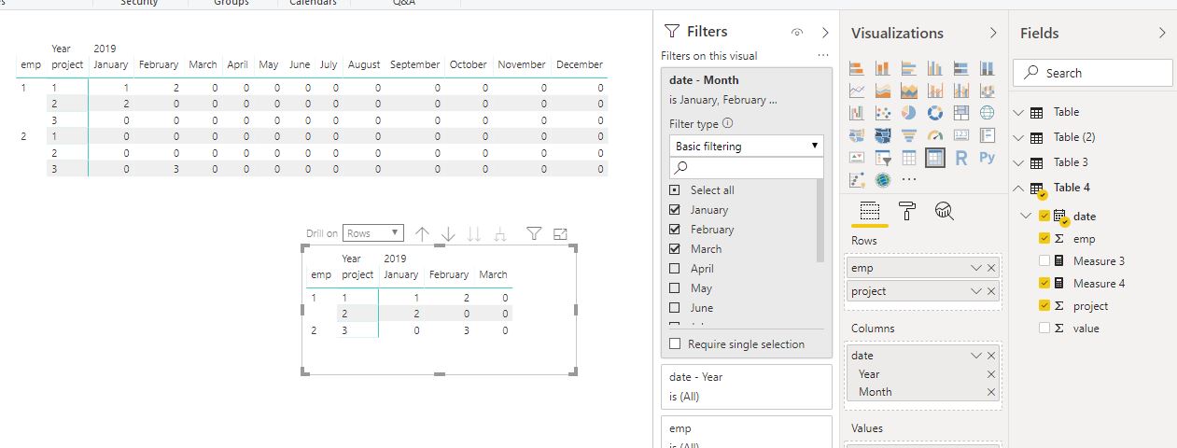The height and width of the screenshot is (448, 1177).
Task: Click the Fields pane search box
Action: click(x=1093, y=73)
